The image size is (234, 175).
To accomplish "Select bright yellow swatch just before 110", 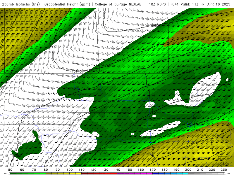I will 78,174.
